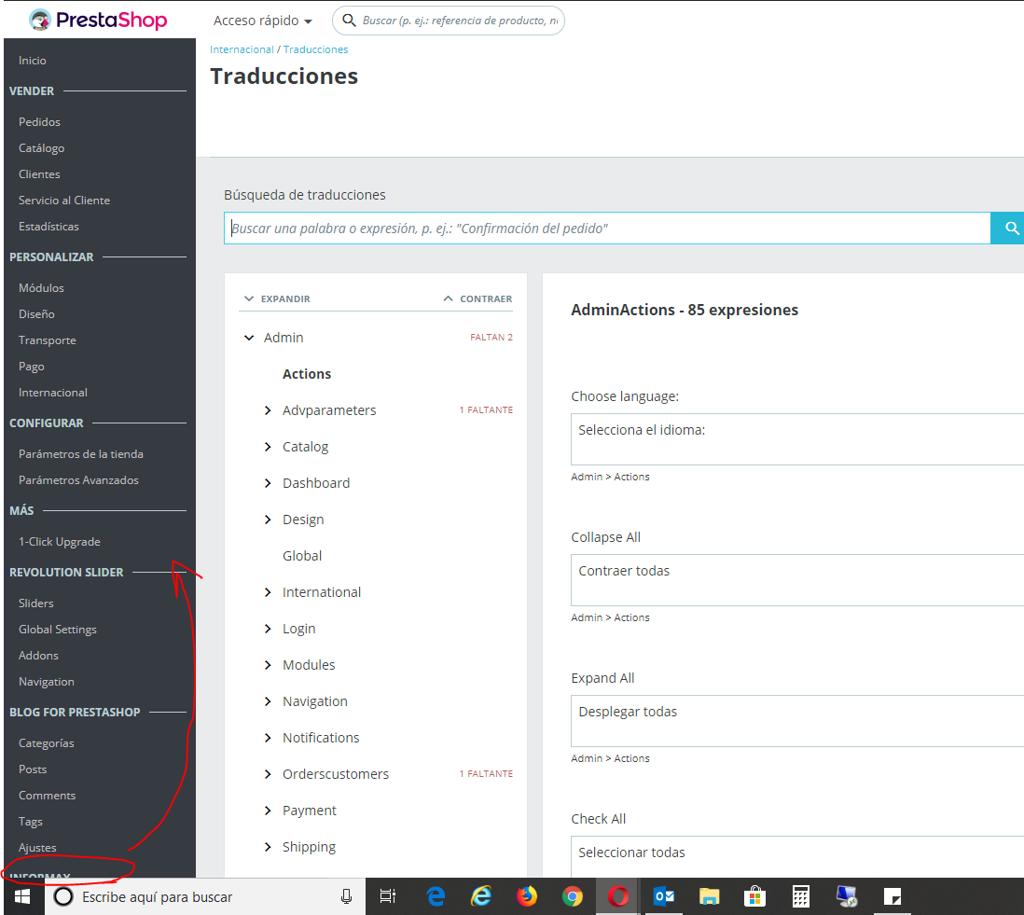Open Sticky Notes from taskbar

point(893,896)
